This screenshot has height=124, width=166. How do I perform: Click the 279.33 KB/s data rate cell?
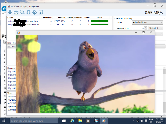60,21
